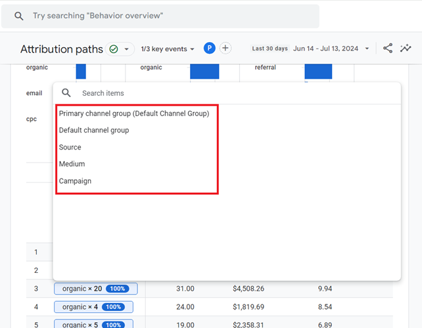This screenshot has height=328, width=422.
Task: Click the organic × 20 path chip
Action: click(x=96, y=289)
